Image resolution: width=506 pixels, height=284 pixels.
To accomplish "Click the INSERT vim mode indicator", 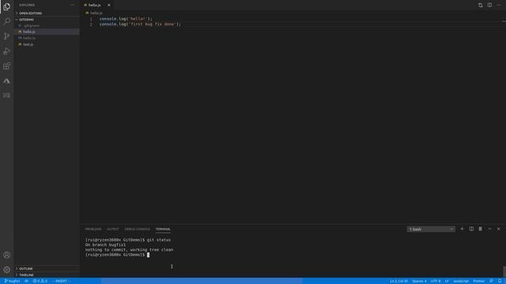I will click(x=62, y=281).
